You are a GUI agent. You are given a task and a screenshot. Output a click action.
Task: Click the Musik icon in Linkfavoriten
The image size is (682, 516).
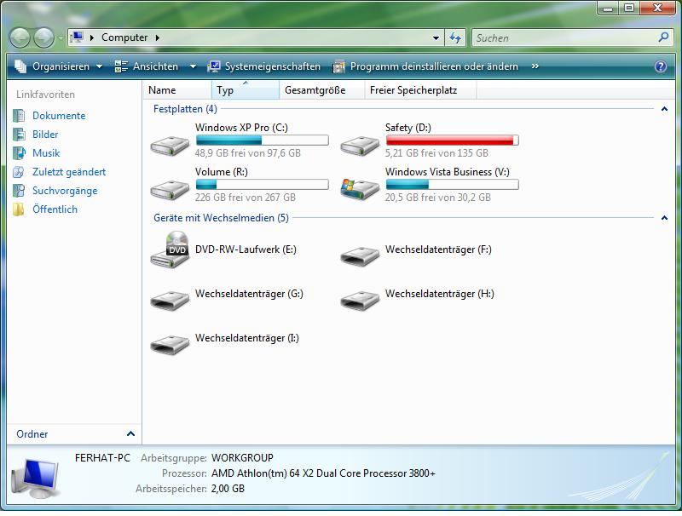[x=19, y=153]
